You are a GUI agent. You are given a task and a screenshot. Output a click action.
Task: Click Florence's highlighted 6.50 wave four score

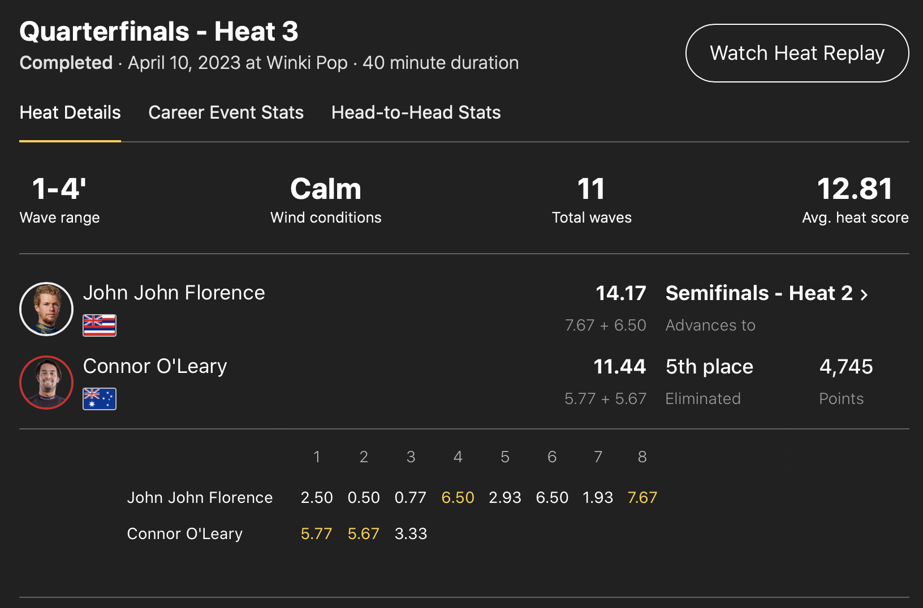(x=458, y=497)
